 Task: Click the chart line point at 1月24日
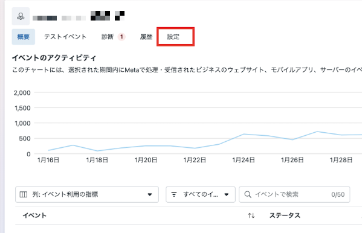coord(244,134)
